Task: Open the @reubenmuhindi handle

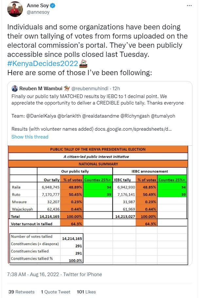Action: click(x=90, y=89)
